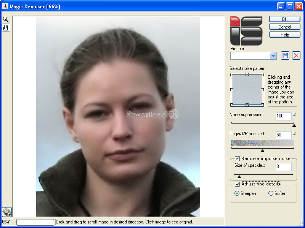This screenshot has width=305, height=228.
Task: Maximize the Magic Denoiser window
Action: [x=290, y=6]
